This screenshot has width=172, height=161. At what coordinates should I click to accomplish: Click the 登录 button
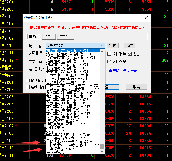tap(112, 87)
